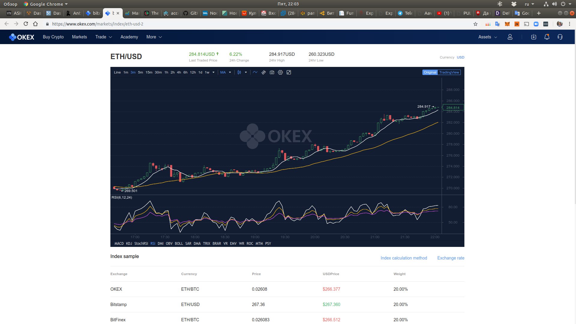This screenshot has width=576, height=324.
Task: Open chart style dropdown arrow
Action: click(x=246, y=72)
